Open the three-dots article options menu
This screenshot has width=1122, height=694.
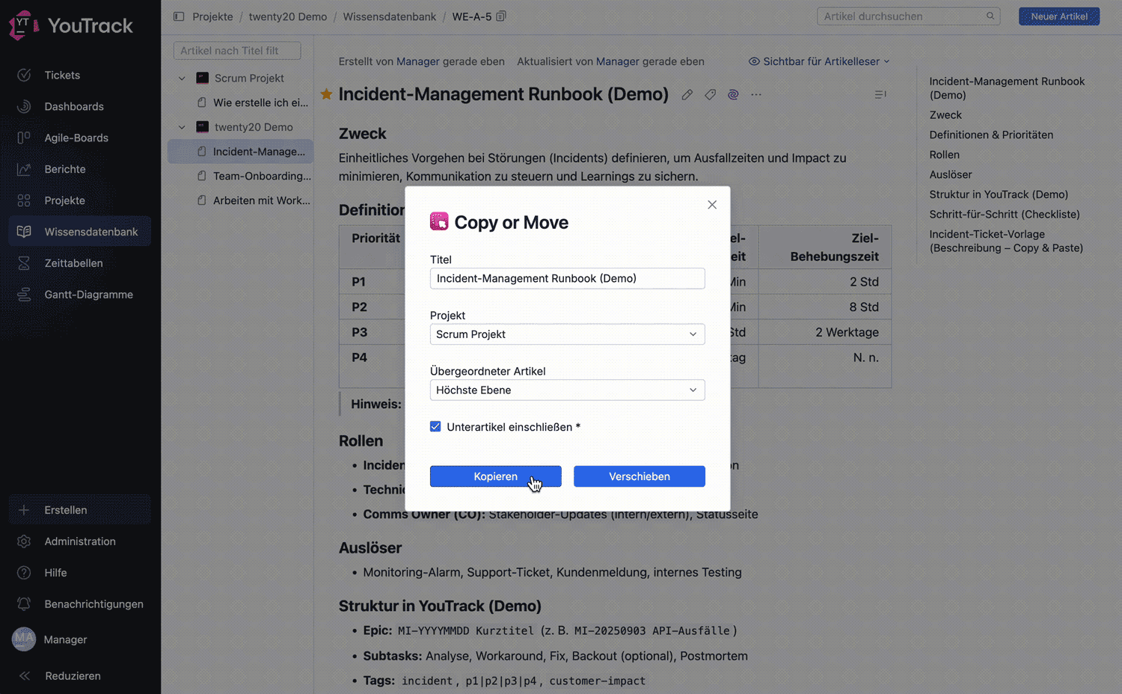[x=756, y=95]
